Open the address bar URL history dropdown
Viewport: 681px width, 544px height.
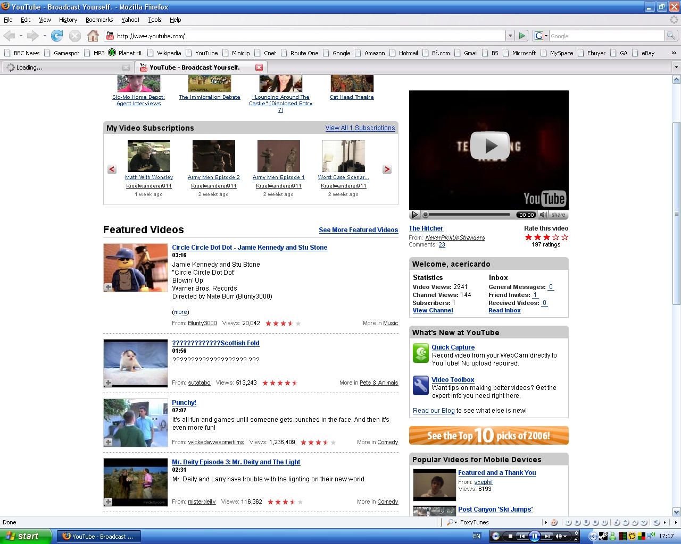(x=510, y=36)
